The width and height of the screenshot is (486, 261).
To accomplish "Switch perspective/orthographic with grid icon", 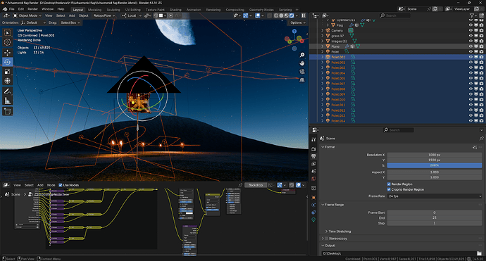I will pyautogui.click(x=302, y=80).
